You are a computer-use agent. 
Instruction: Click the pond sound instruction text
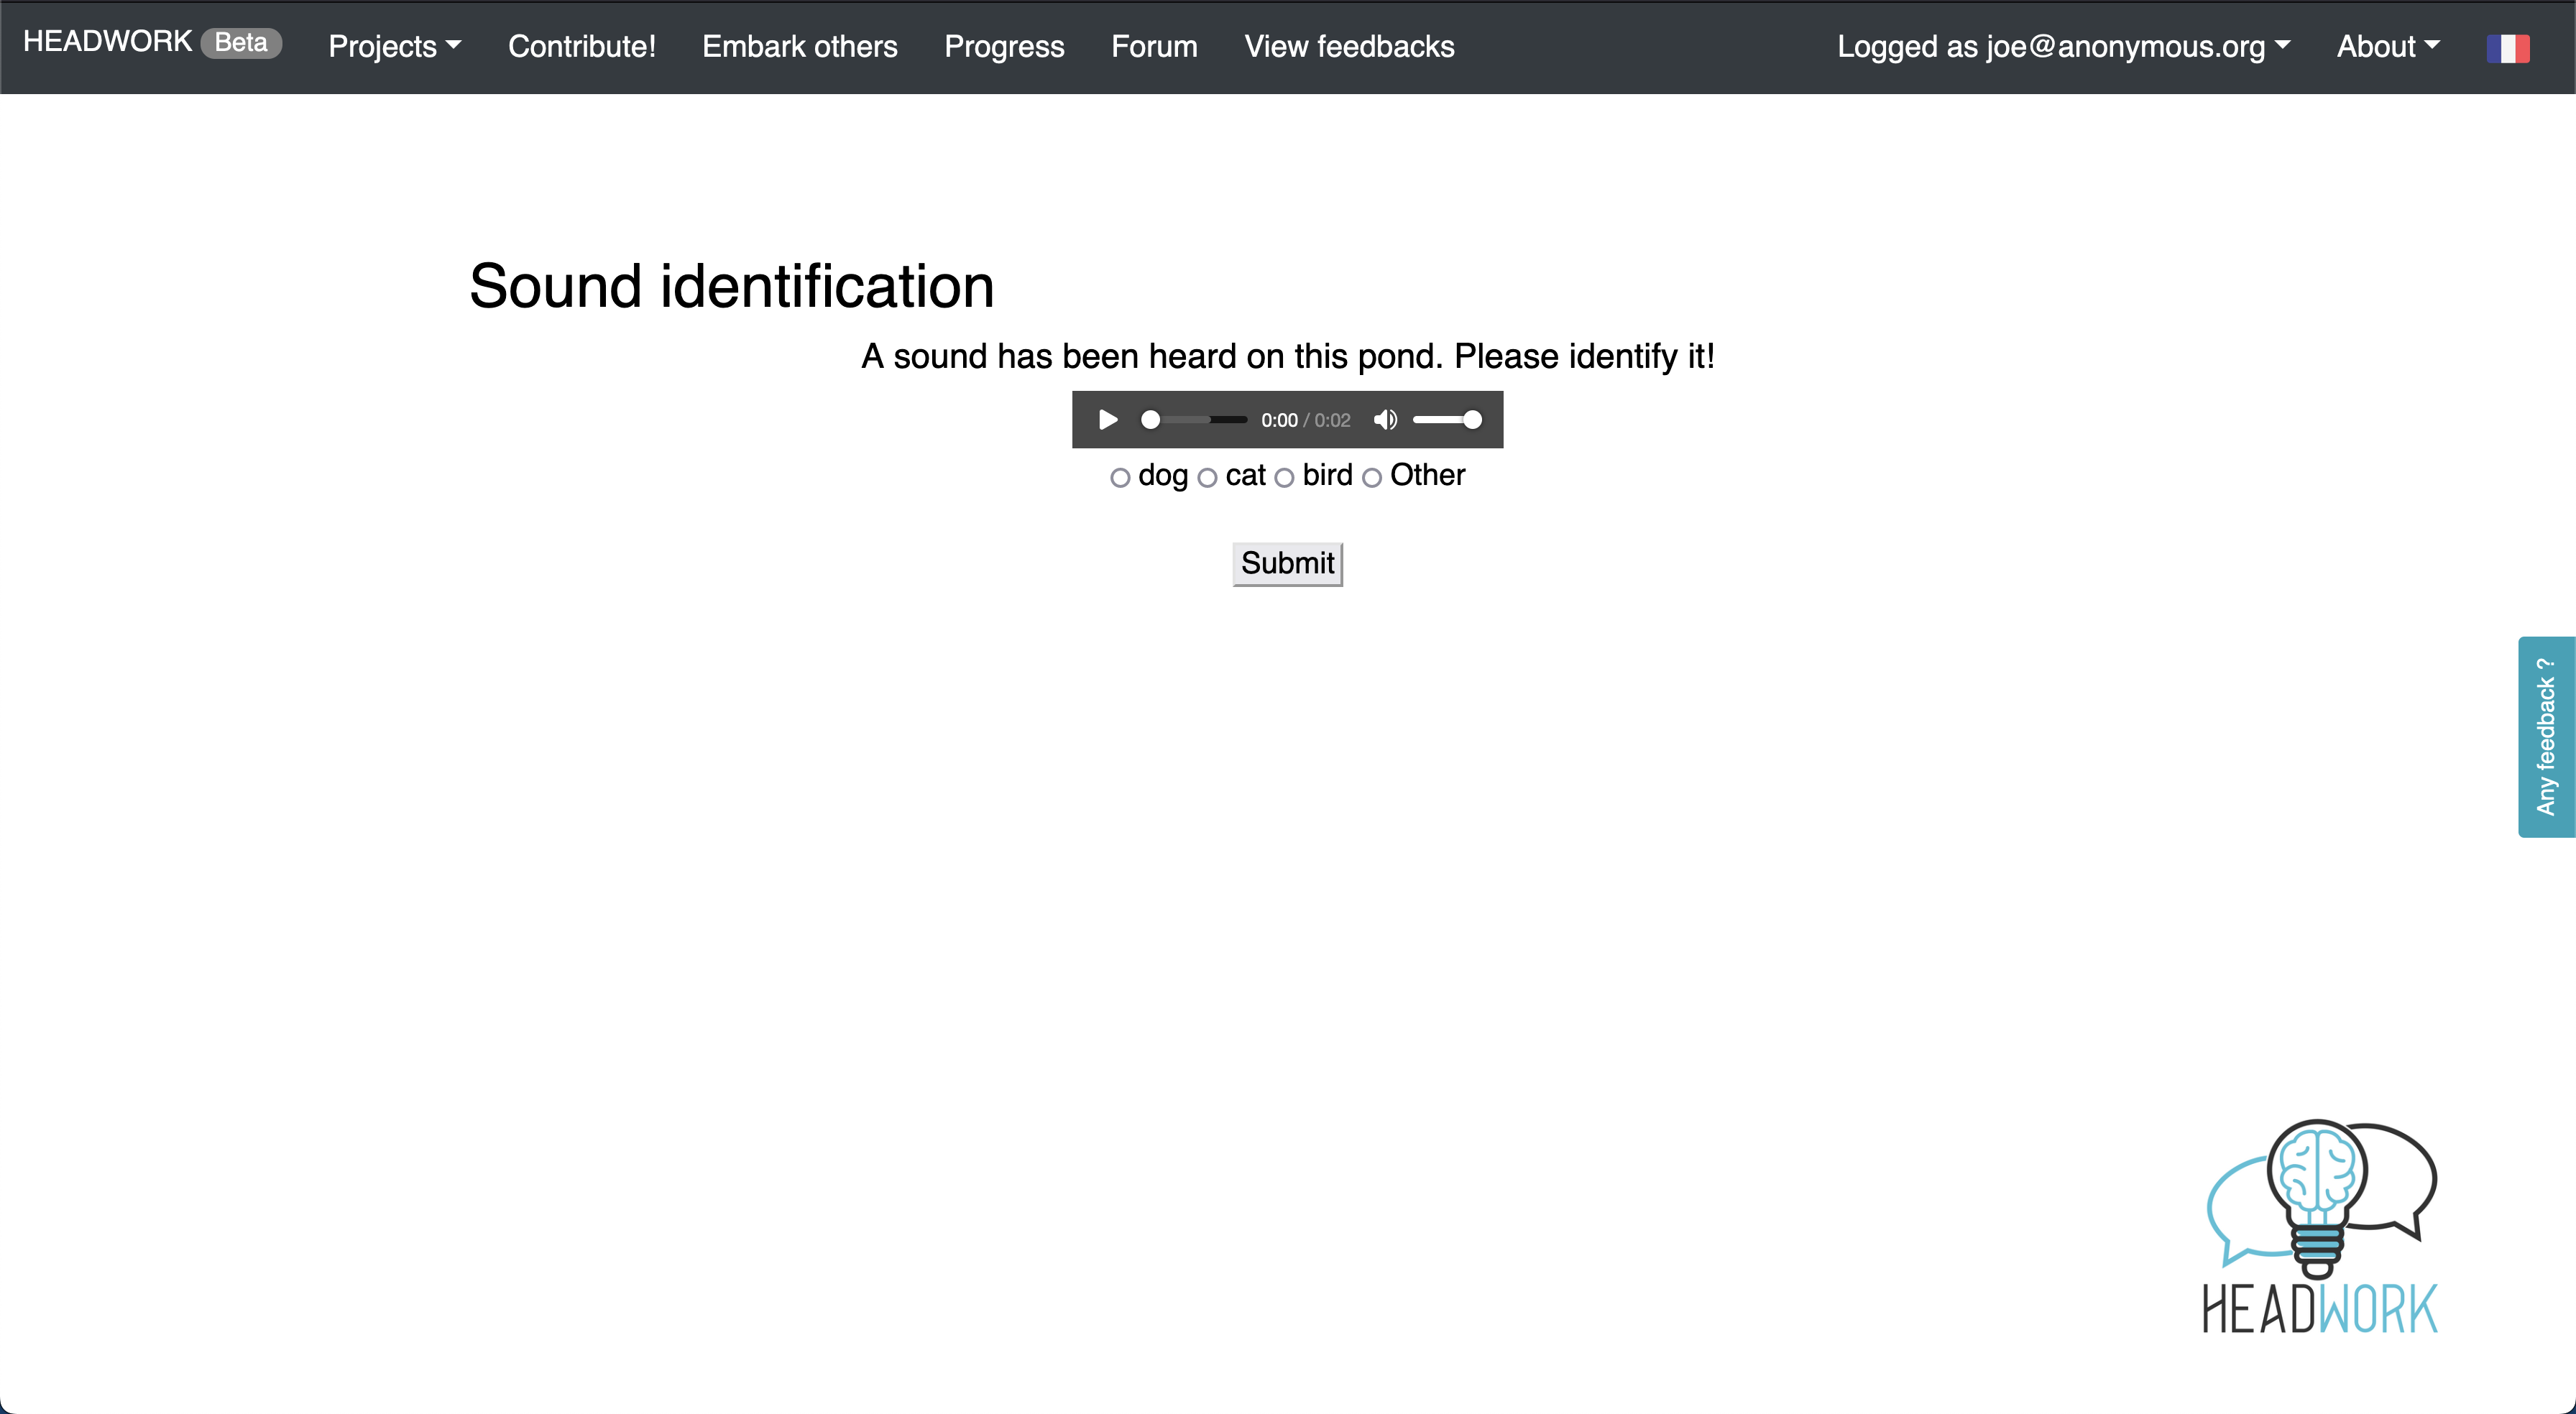coord(1288,356)
